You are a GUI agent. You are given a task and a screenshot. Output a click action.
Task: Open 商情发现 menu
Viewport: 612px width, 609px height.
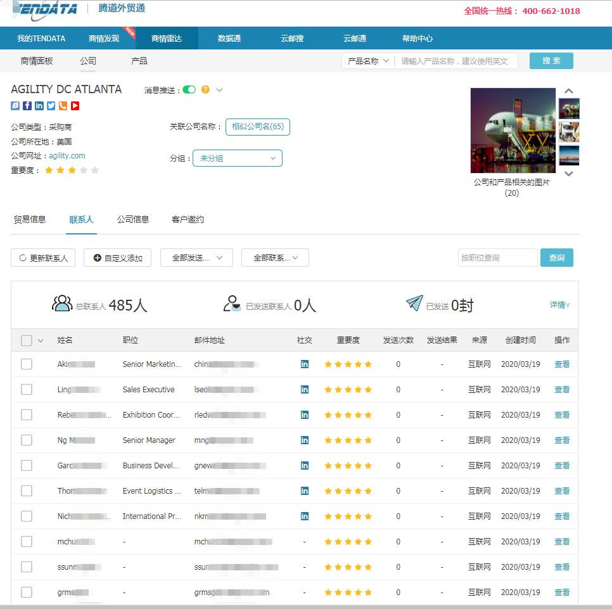(104, 38)
